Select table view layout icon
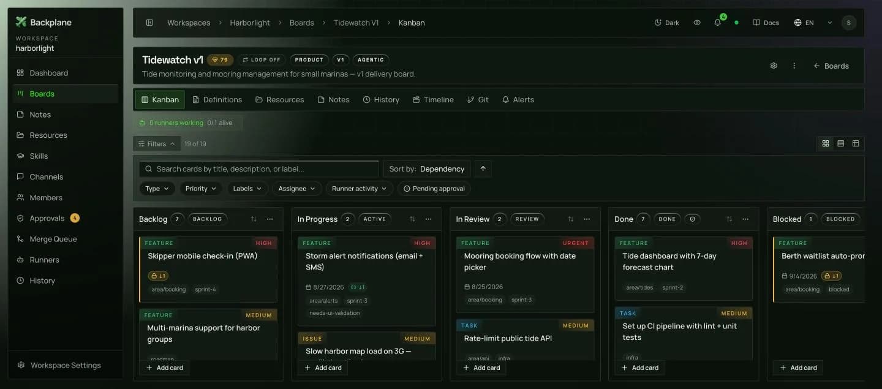This screenshot has height=389, width=882. pos(856,143)
